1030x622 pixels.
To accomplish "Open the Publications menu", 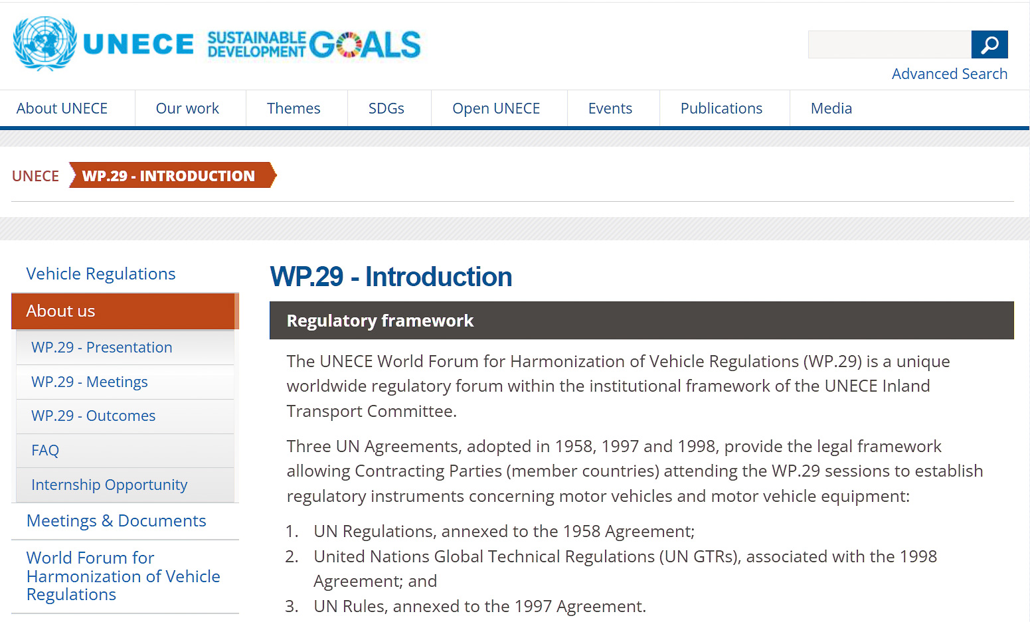I will (x=721, y=108).
